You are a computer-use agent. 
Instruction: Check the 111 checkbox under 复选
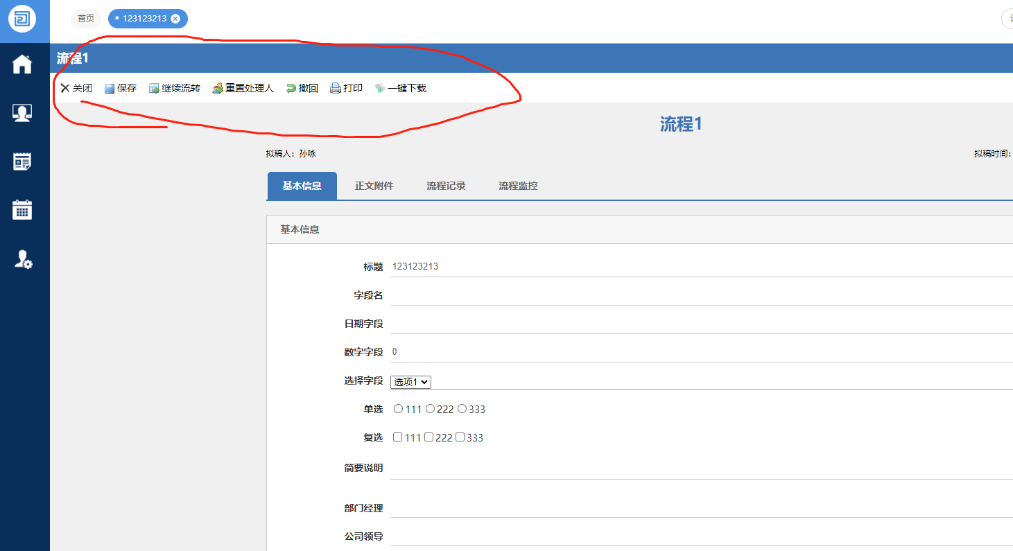click(398, 437)
